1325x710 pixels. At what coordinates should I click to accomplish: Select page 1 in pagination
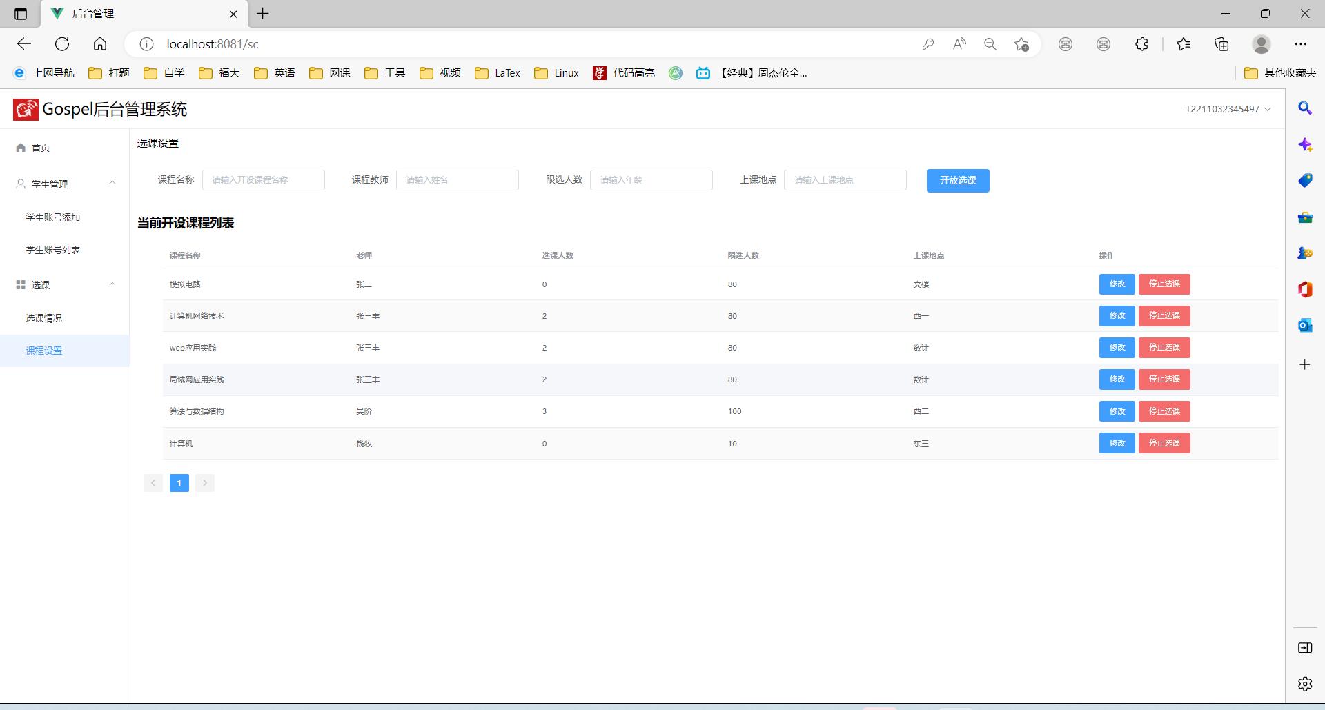pyautogui.click(x=179, y=483)
